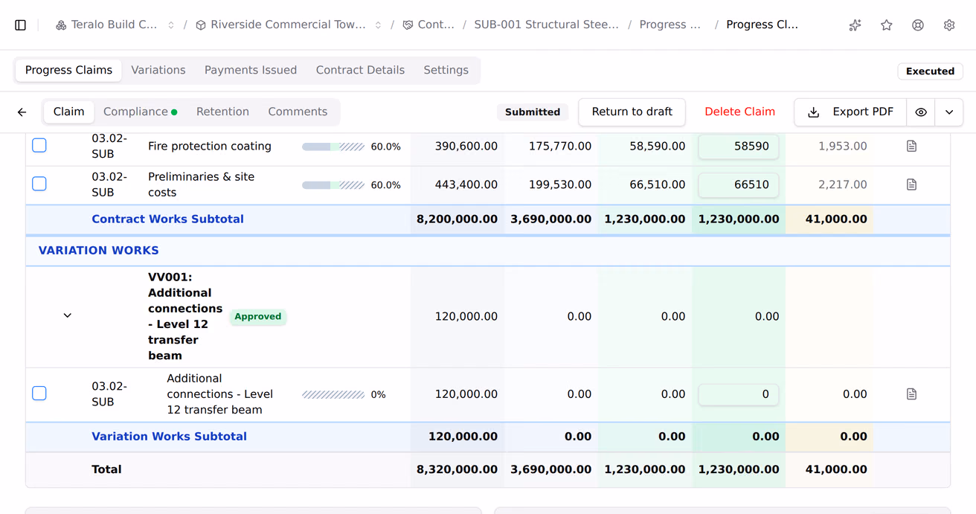Click the Additional connections 0% progress bar
Viewport: 976px width, 514px height.
click(333, 395)
